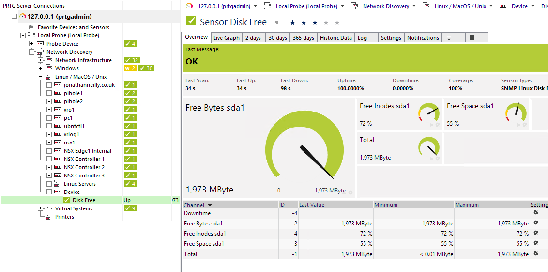Viewport: 548px width, 272px height.
Task: Click pin icon on Free Space gauge card
Action: 519,125
